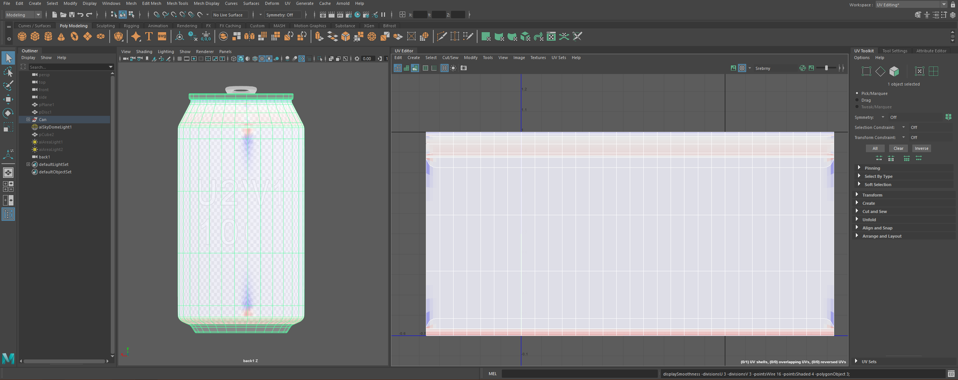Click the Save scene icon
The image size is (958, 380).
72,15
